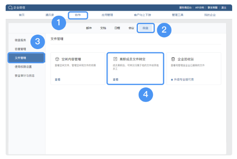Open 微盘服务 in the sidebar
This screenshot has width=237, height=159.
[x=20, y=40]
